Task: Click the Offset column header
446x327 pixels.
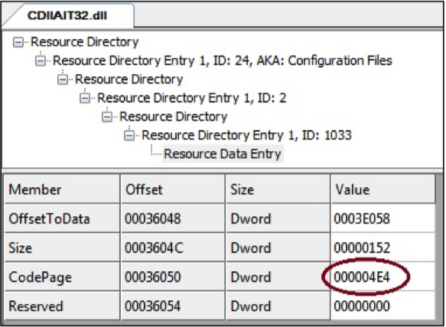Action: pos(173,189)
